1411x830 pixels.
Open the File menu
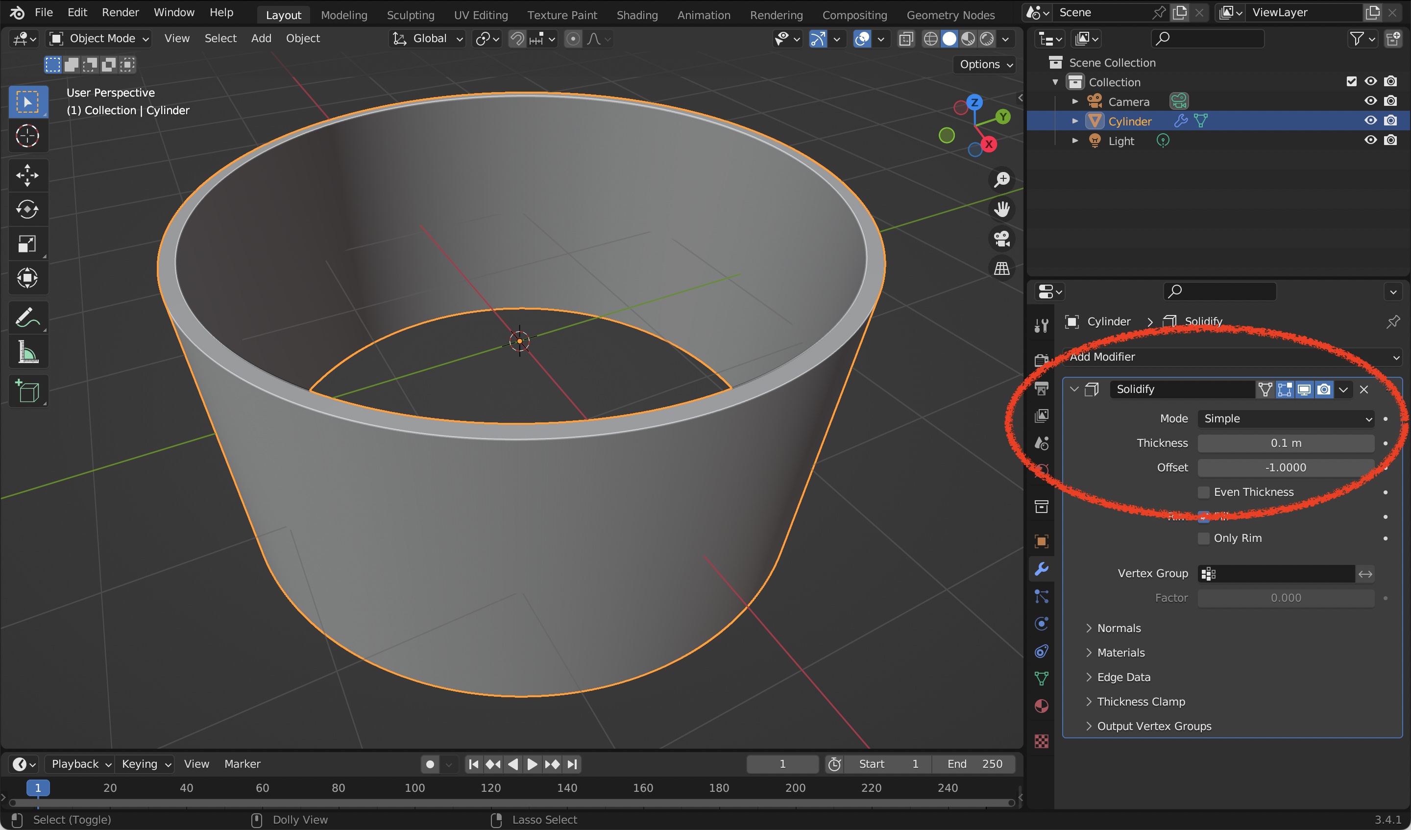[x=44, y=12]
